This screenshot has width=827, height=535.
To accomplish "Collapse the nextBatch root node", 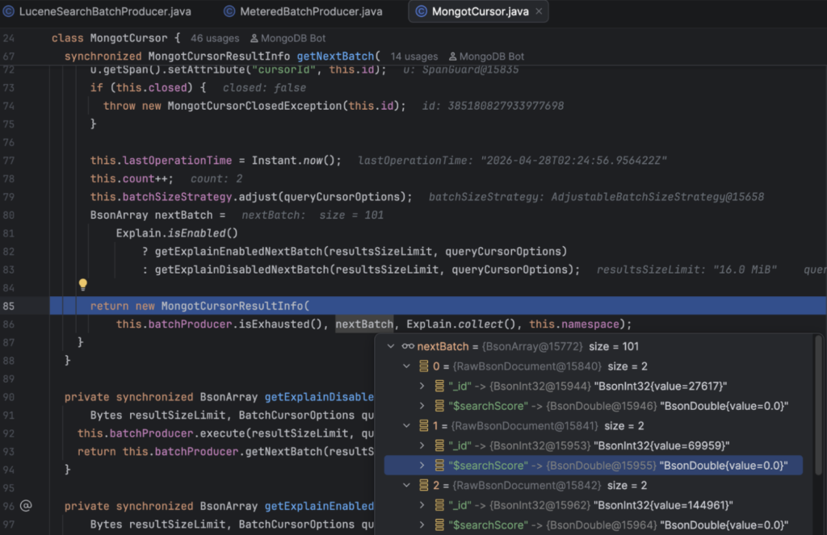I will [391, 346].
